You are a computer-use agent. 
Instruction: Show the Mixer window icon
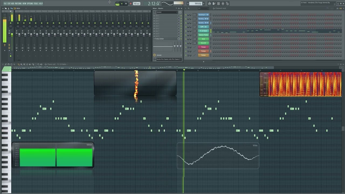(223, 4)
